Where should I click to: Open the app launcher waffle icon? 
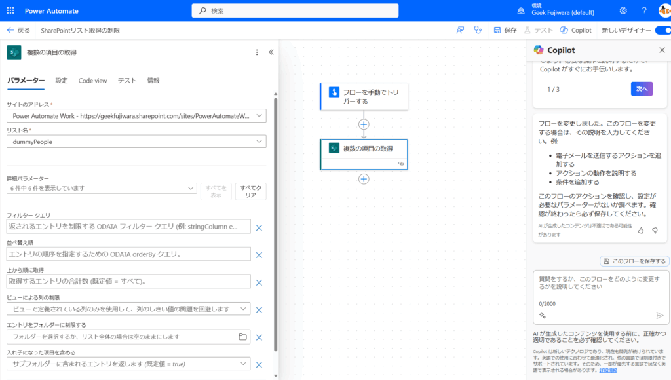pos(10,10)
